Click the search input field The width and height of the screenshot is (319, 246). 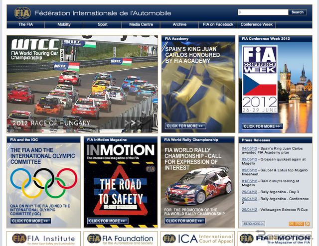pyautogui.click(x=263, y=12)
